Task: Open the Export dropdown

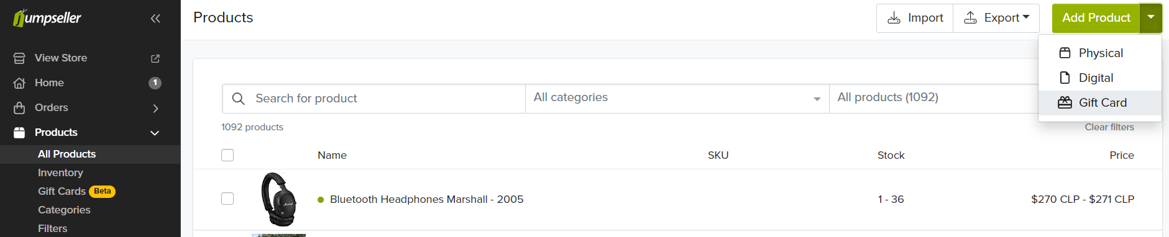Action: [x=997, y=18]
